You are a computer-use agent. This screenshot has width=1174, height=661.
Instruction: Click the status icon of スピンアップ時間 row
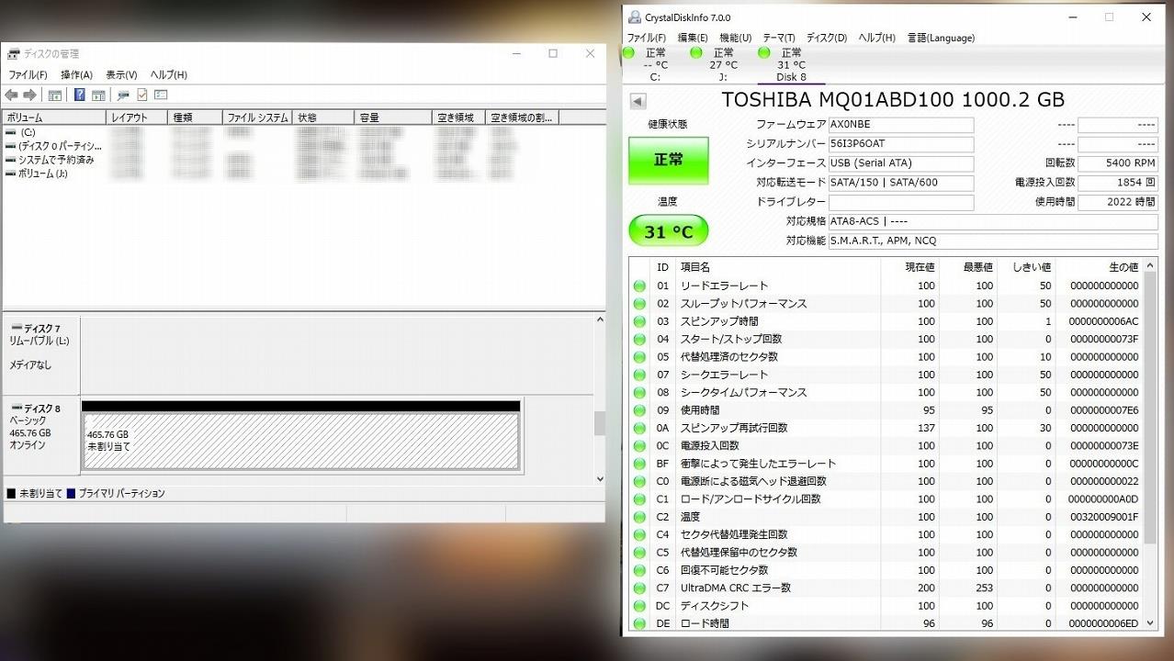coord(639,321)
